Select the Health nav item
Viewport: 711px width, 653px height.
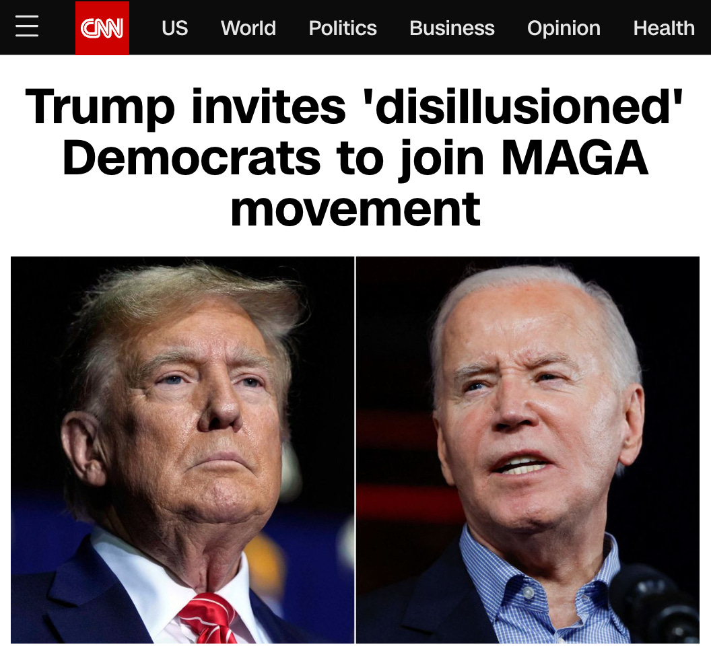click(664, 28)
